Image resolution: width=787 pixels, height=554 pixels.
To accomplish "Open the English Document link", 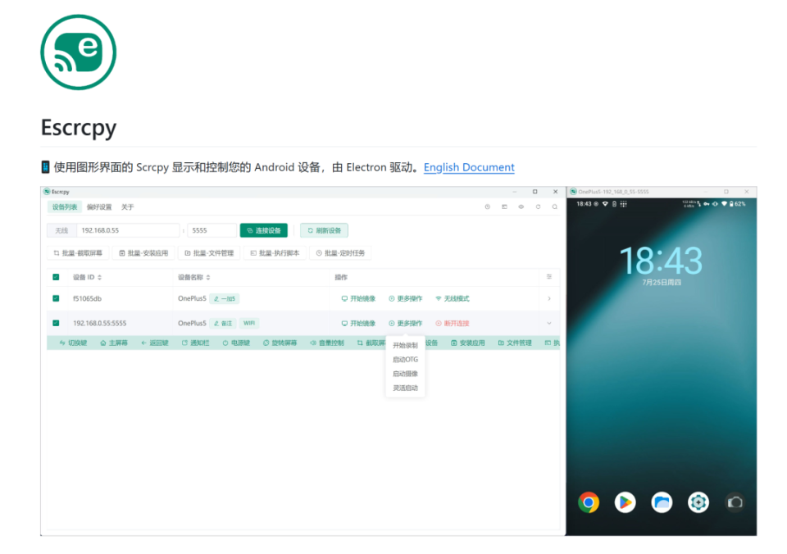I will click(469, 167).
